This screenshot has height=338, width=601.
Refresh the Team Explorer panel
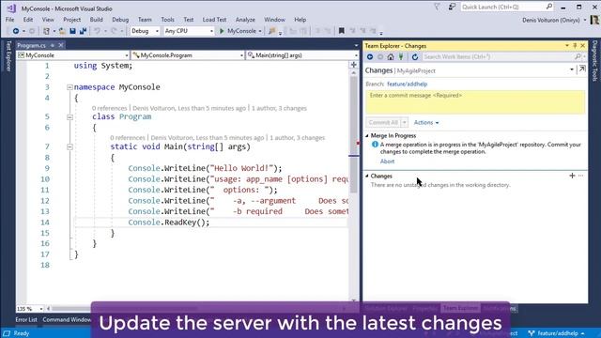click(x=415, y=56)
